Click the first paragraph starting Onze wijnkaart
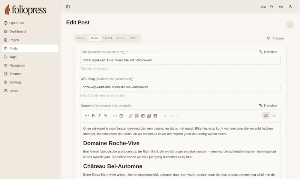Viewport: 300px width, 179px height. click(178, 131)
